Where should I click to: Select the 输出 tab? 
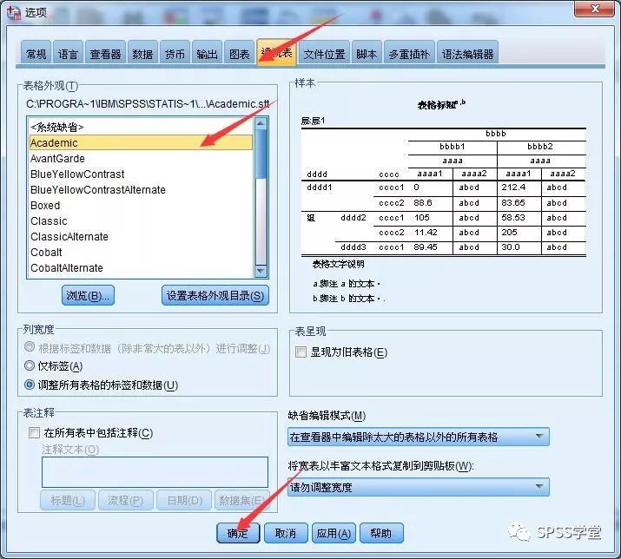point(207,54)
